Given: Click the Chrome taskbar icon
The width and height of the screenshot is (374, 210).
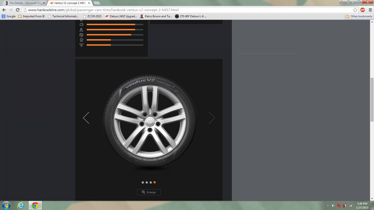Looking at the screenshot, I should pos(35,205).
